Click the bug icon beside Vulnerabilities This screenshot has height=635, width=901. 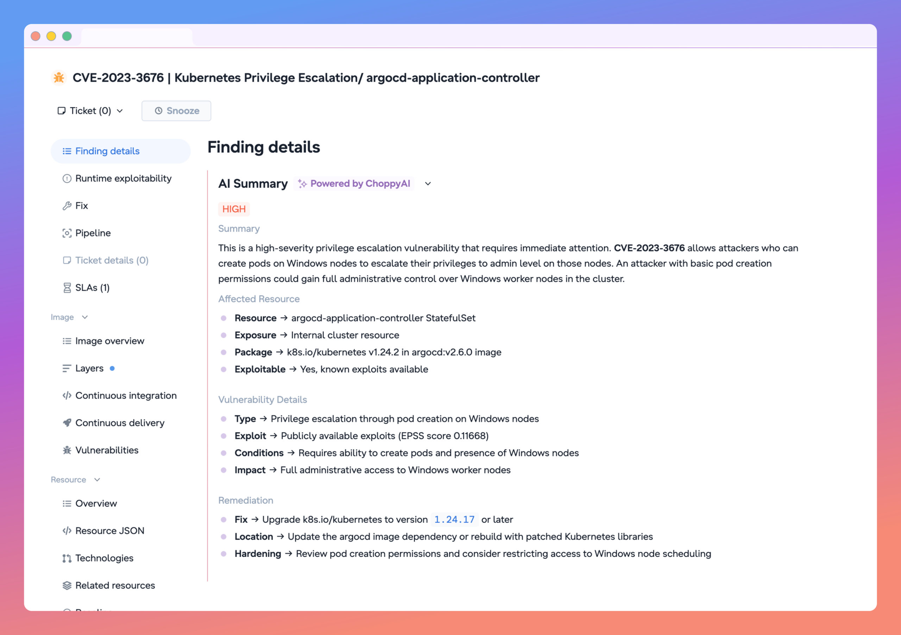click(x=67, y=450)
